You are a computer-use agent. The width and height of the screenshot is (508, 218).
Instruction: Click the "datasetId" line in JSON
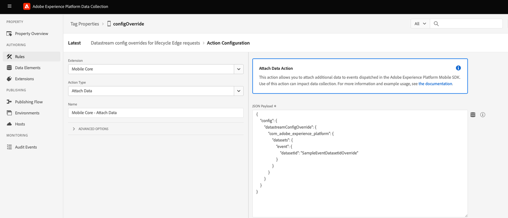coord(319,153)
